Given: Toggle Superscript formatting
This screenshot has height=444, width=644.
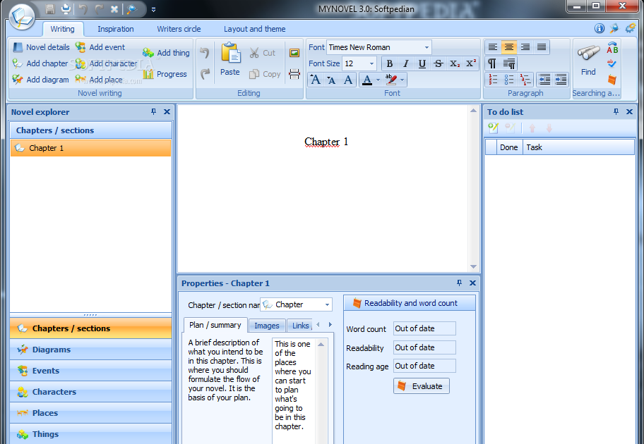Looking at the screenshot, I should click(470, 63).
